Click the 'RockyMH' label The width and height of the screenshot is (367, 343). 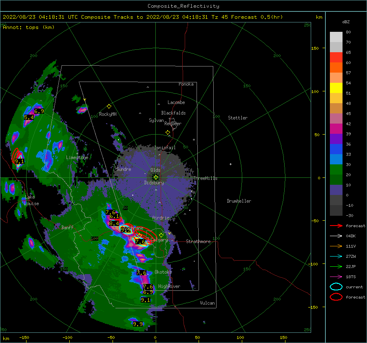point(108,114)
